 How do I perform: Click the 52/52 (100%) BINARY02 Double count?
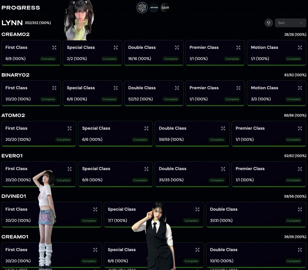[x=140, y=99]
